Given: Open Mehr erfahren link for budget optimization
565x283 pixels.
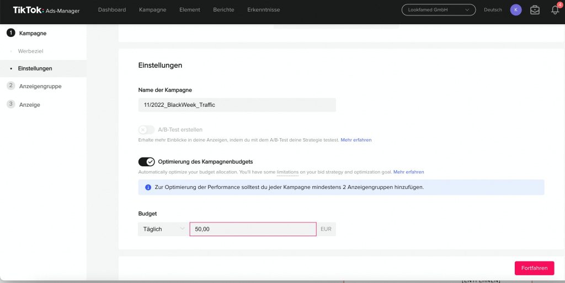Looking at the screenshot, I should click(x=409, y=172).
